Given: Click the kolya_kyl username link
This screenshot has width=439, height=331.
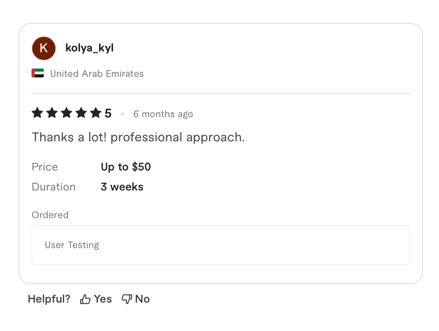Looking at the screenshot, I should (x=89, y=48).
